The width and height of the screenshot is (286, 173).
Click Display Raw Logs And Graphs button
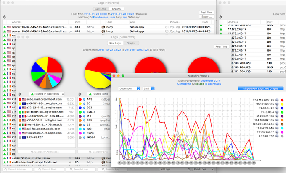click(x=261, y=88)
